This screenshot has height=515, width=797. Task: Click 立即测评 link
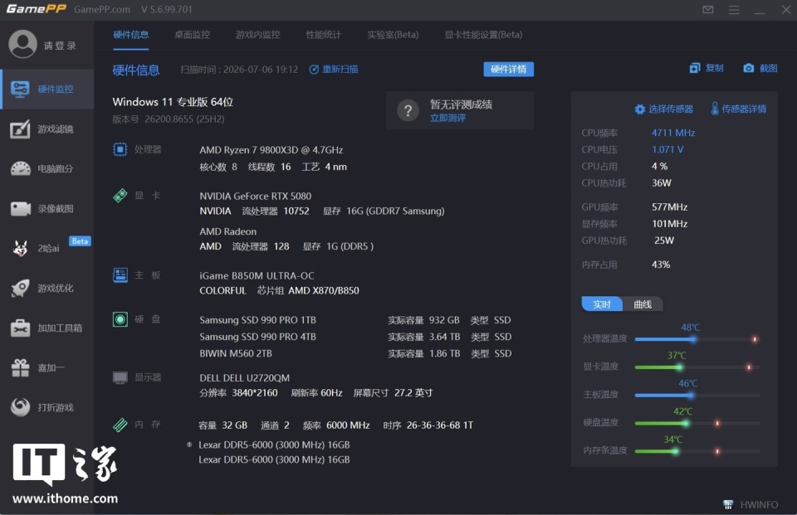tap(447, 118)
